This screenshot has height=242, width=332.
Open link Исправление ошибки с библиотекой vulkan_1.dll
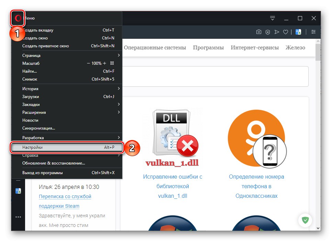173,186
